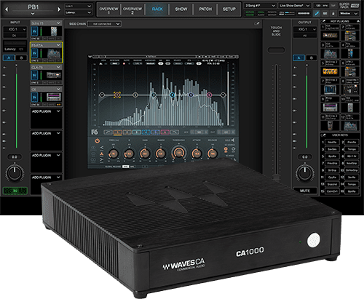Viewport: 364px width, 299px height.
Task: Click the output gain knob
Action: [305, 173]
